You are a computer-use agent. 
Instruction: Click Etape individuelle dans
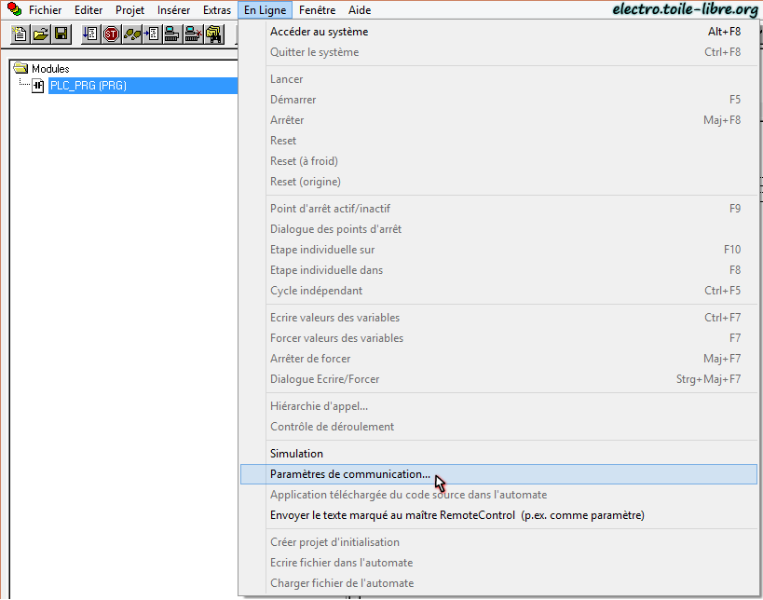tap(498, 269)
